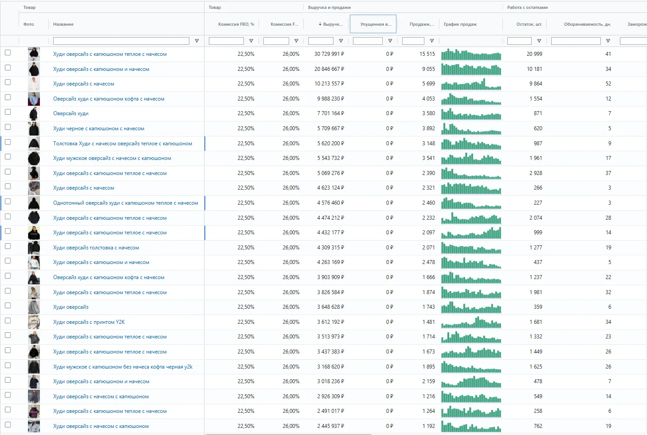The image size is (647, 435).
Task: Click filter funnel beside the Выручка filter box
Action: 341,41
